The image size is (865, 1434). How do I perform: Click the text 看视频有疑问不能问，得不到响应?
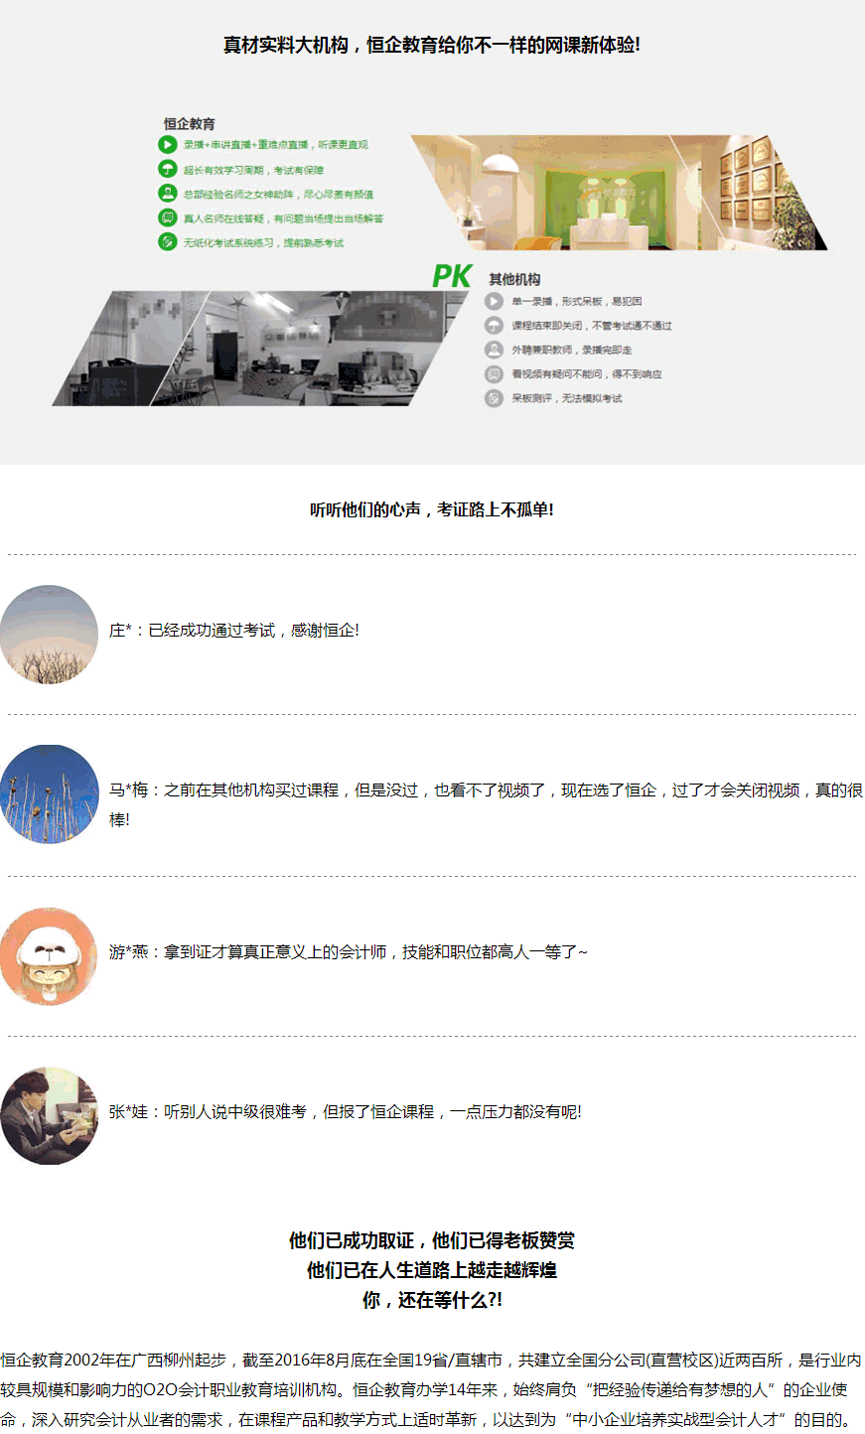click(587, 374)
